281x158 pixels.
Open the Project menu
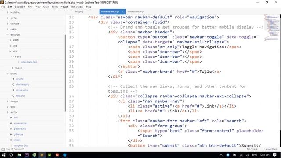tap(64, 7)
